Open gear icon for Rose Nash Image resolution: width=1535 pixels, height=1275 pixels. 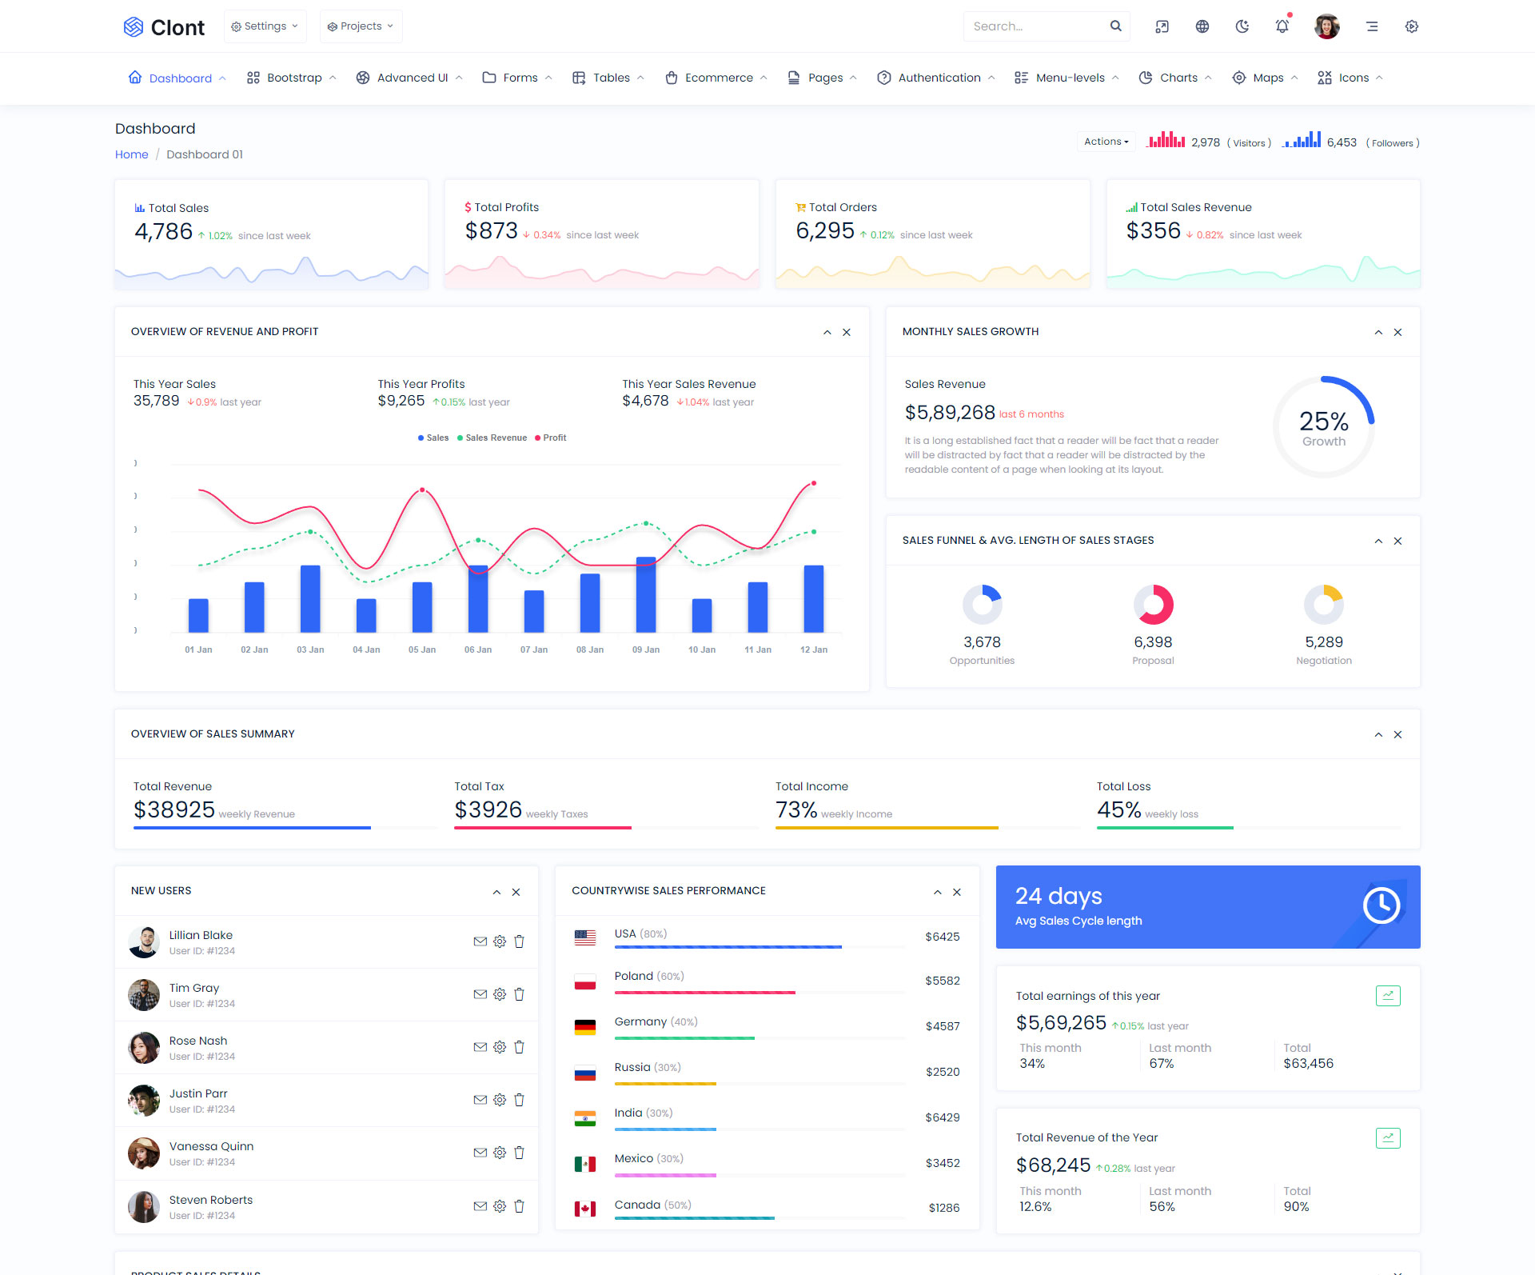[x=500, y=1047]
